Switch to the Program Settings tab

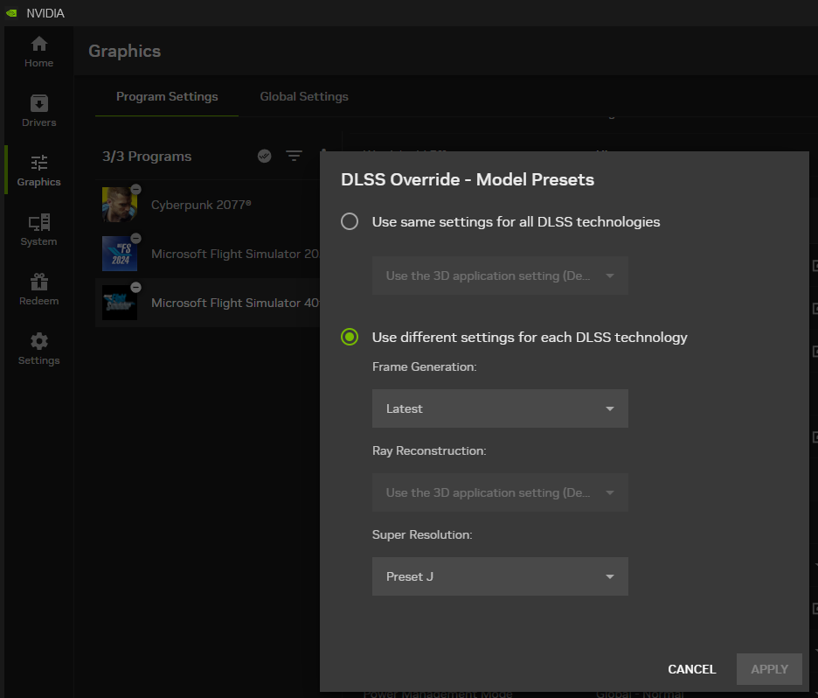(x=167, y=97)
